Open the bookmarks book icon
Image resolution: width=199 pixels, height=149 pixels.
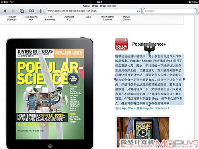coord(31,11)
